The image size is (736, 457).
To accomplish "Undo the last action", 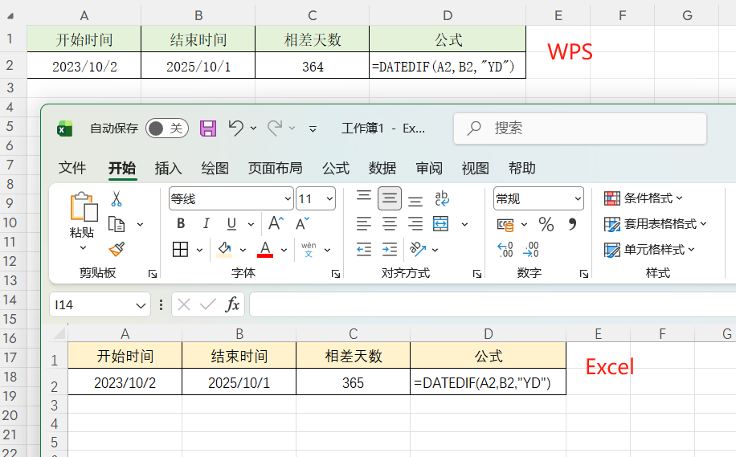I will tap(236, 128).
